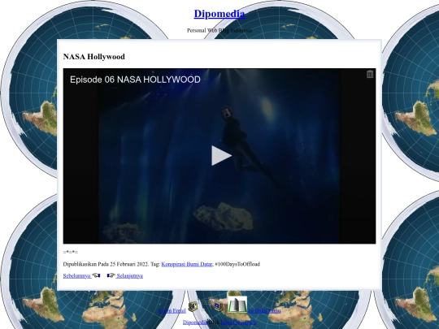Screen dimensions: 439x329
Task: Click the trash icon on the video
Action: point(370,74)
